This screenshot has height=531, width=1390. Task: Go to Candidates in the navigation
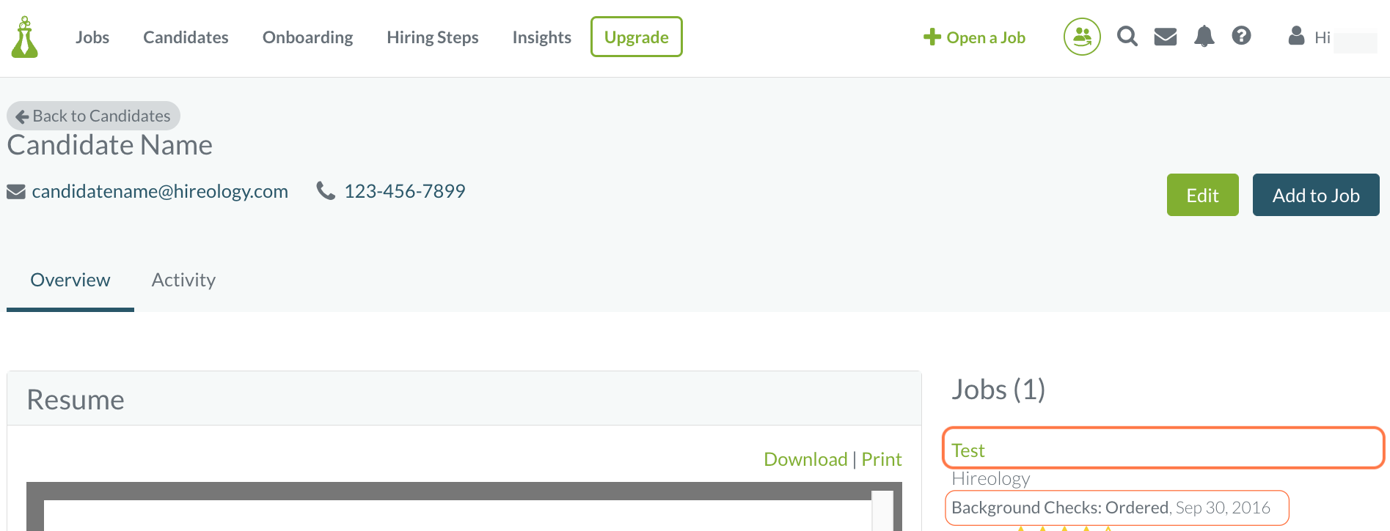coord(186,37)
